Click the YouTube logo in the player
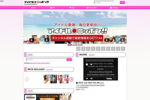Image resolution: width=150 pixels, height=100 pixels. click(x=109, y=78)
